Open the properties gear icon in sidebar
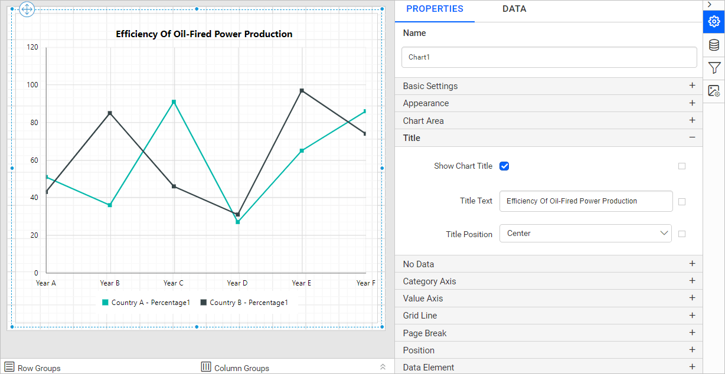 pos(714,22)
